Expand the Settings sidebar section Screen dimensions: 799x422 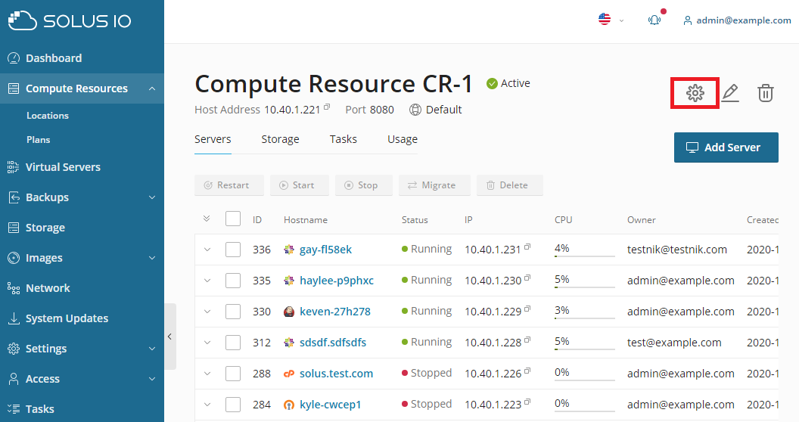[152, 349]
